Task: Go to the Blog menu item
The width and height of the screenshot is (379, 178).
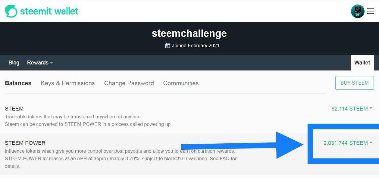Action: pos(14,63)
